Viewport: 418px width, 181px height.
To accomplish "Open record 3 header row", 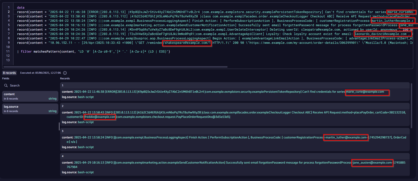I will click(x=235, y=131).
